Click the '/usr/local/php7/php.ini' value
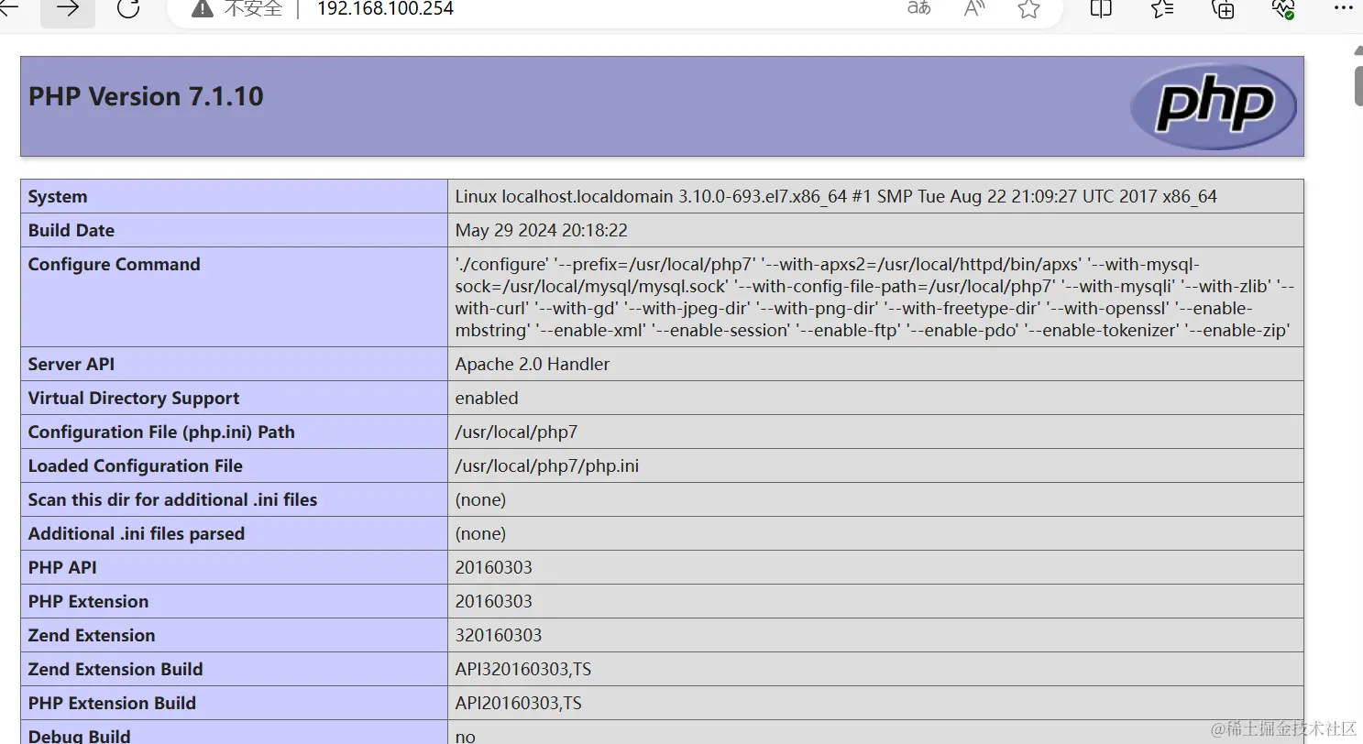1363x744 pixels. click(x=547, y=465)
